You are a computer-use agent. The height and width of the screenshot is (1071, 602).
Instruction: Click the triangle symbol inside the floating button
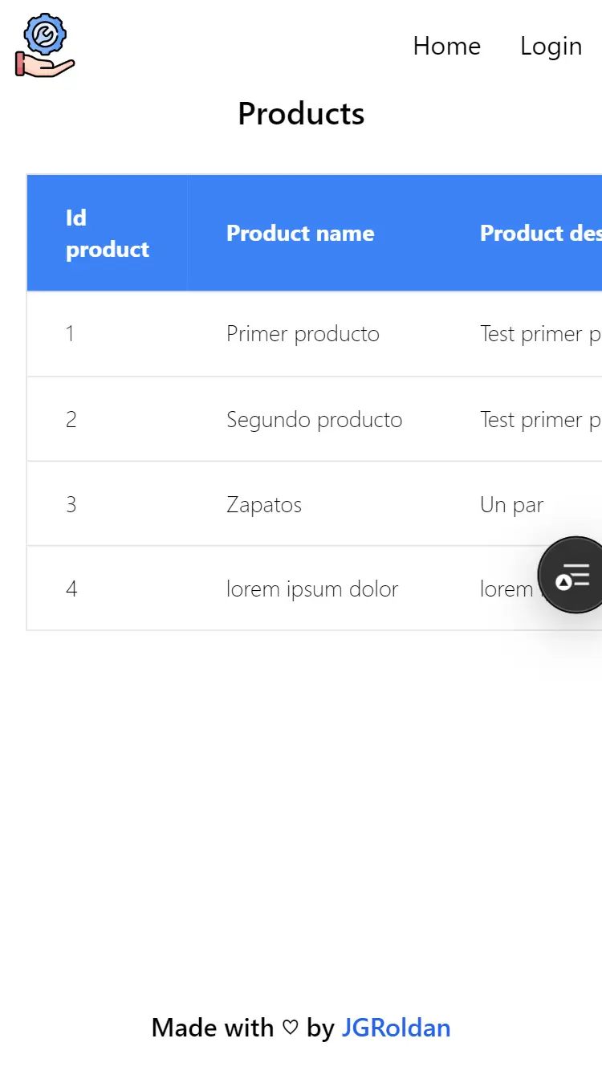point(565,580)
